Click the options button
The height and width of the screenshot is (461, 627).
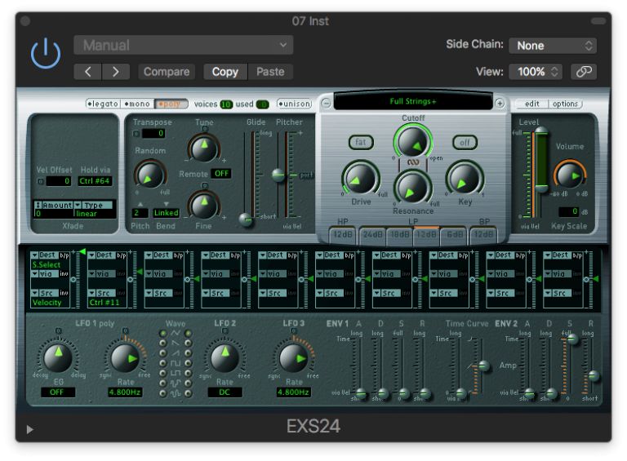[565, 104]
